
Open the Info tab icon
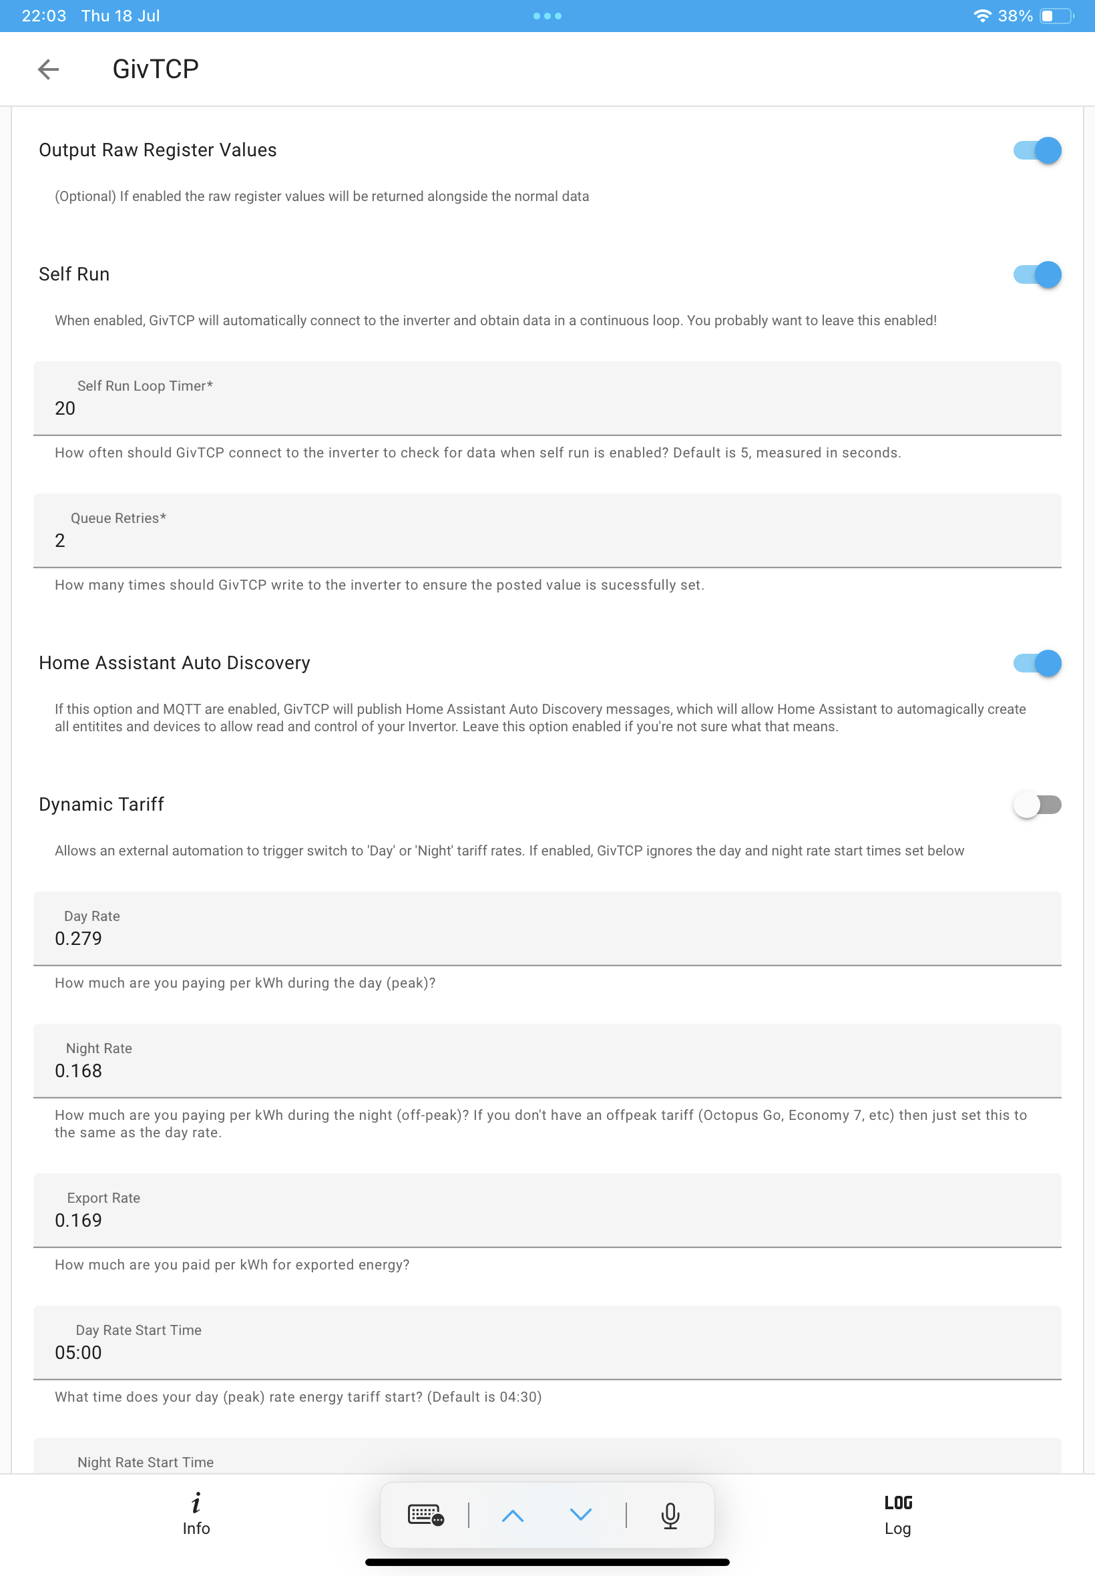pyautogui.click(x=196, y=1502)
